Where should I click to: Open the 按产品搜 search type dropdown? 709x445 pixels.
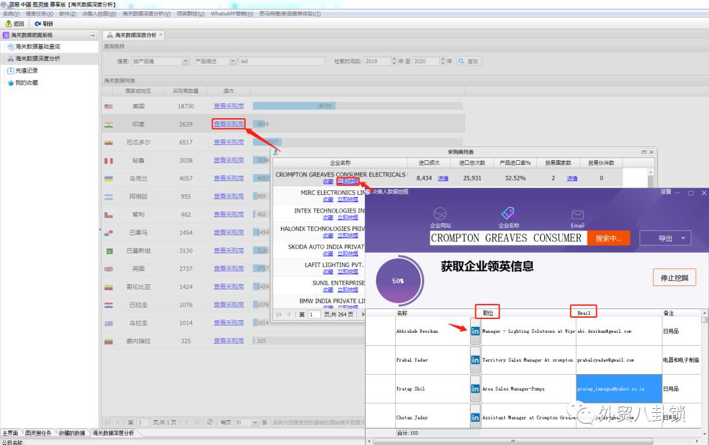pyautogui.click(x=185, y=61)
